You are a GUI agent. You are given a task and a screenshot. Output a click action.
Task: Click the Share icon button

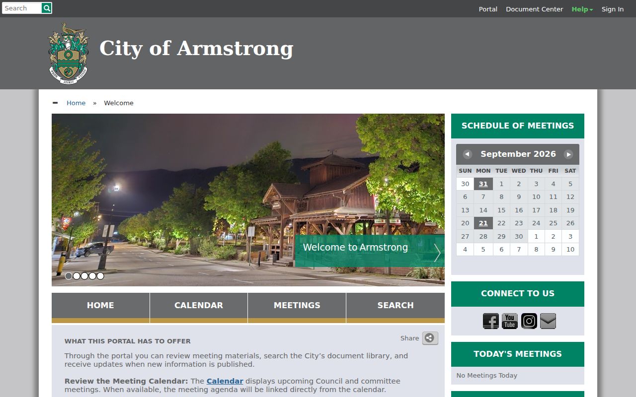(430, 338)
